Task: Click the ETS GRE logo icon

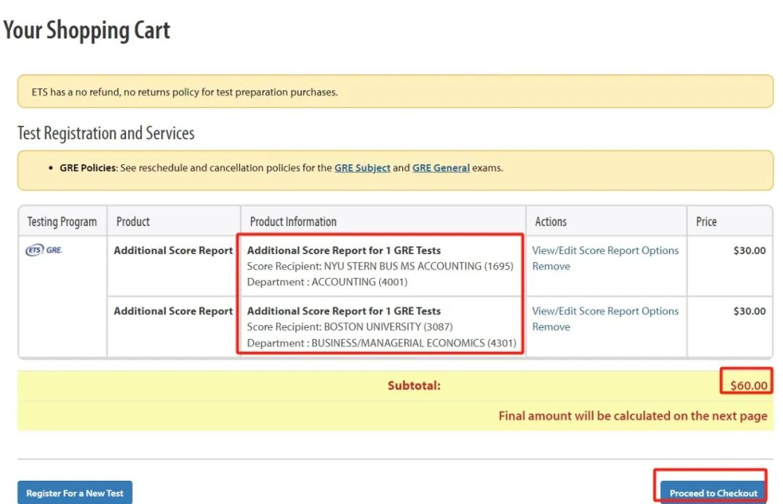Action: 44,250
